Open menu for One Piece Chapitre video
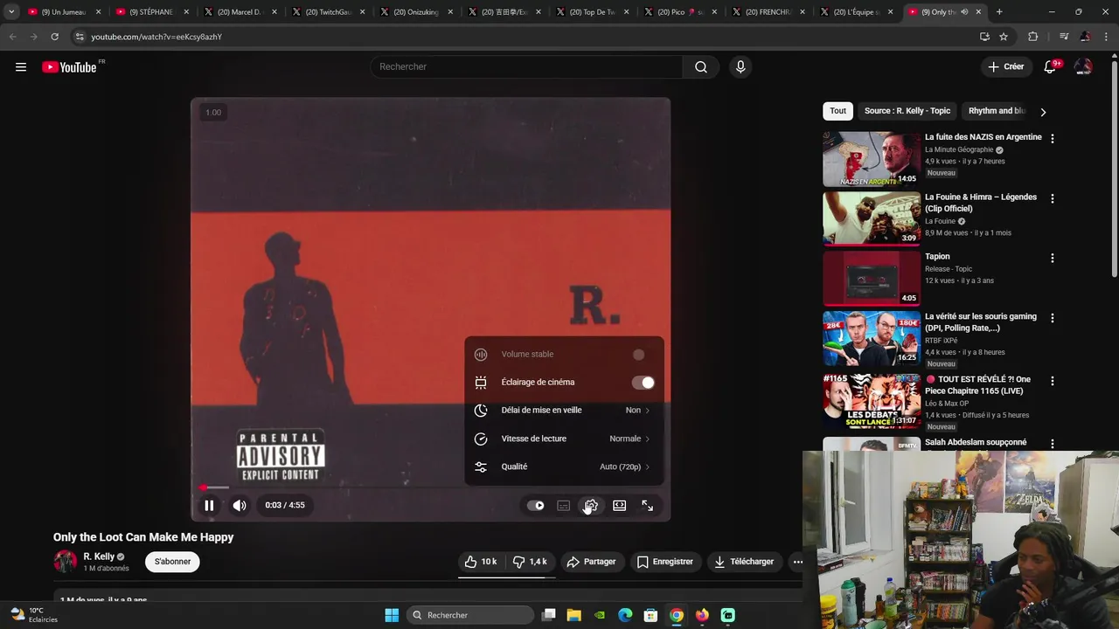1119x629 pixels. tap(1052, 381)
